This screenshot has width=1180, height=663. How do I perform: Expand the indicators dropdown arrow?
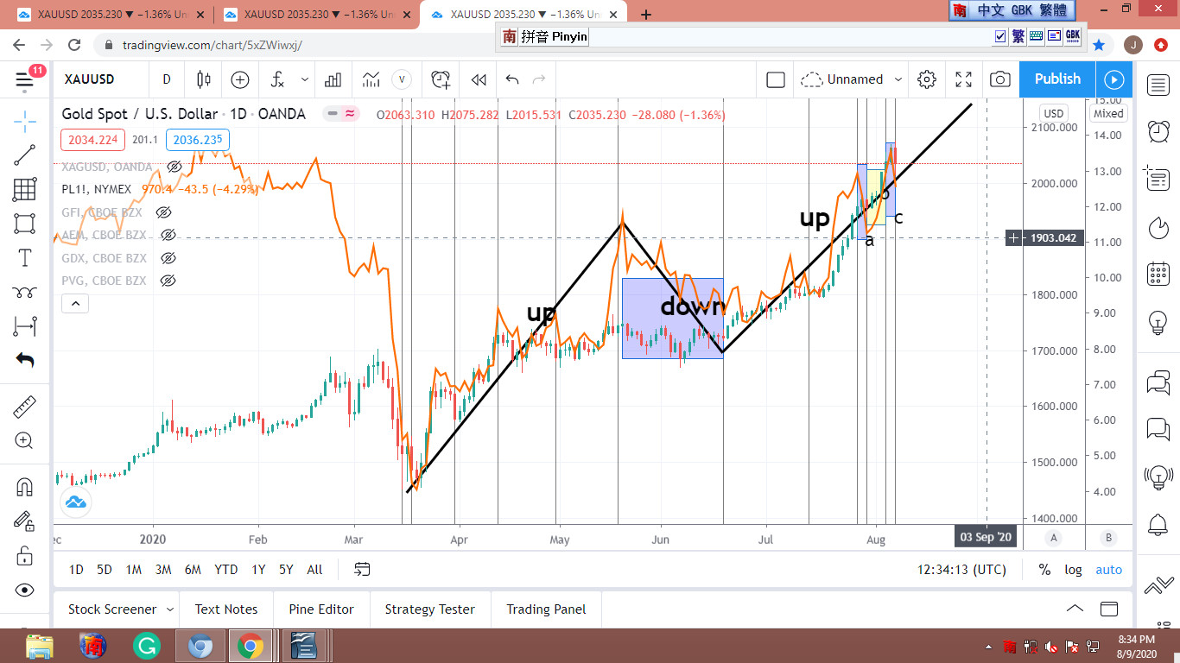(305, 79)
